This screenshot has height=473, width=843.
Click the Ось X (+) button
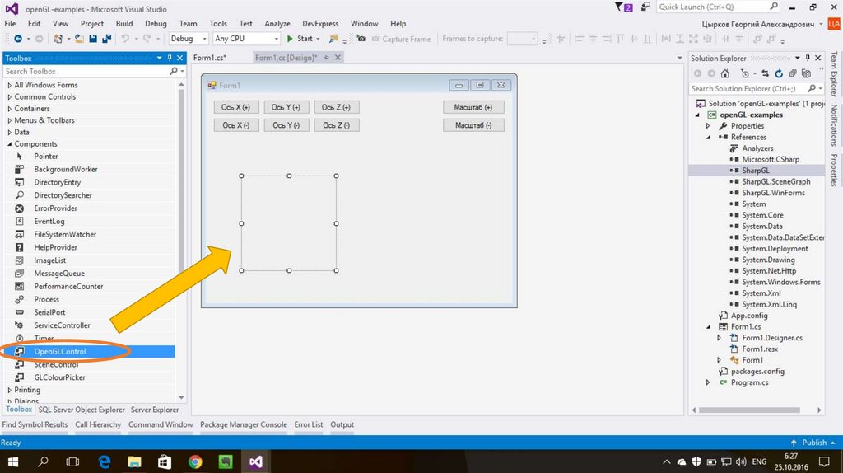236,107
